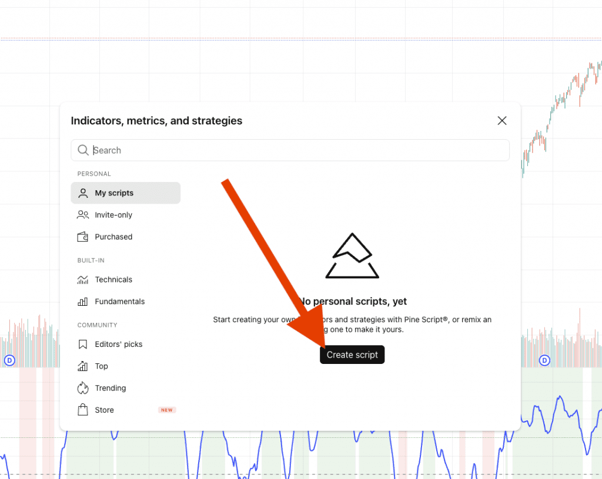Click the Technicals chart-line icon
602x479 pixels.
click(x=83, y=279)
